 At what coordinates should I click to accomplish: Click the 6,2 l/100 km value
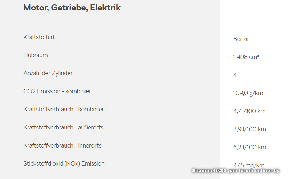250,148
